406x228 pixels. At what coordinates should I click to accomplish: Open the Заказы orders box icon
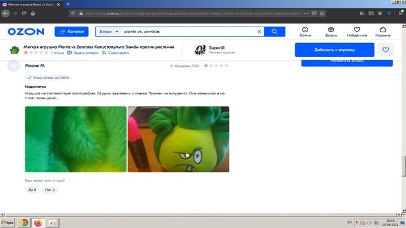pos(331,32)
